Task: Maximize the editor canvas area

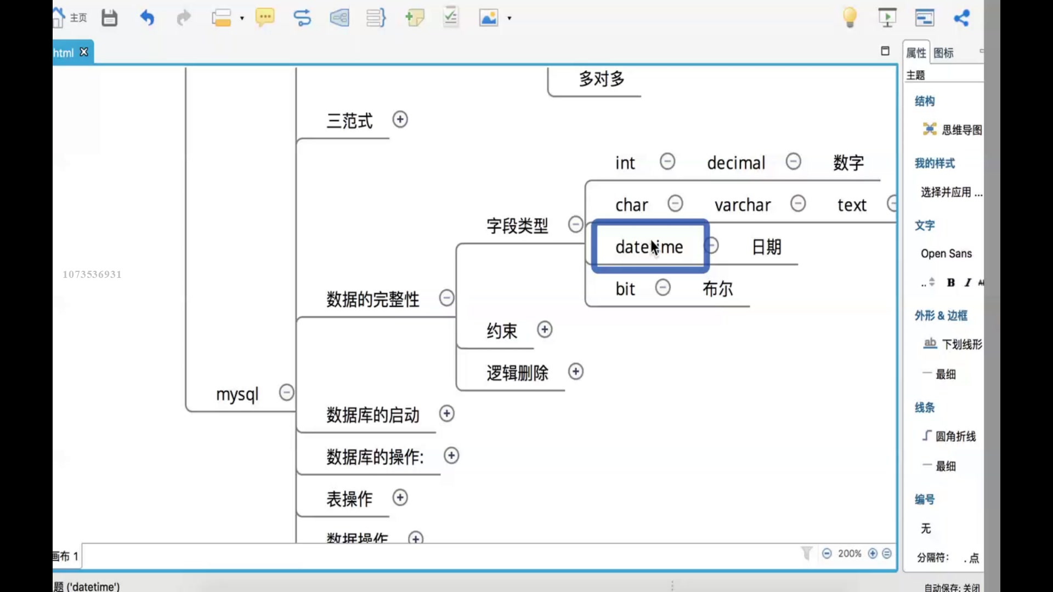Action: click(885, 51)
